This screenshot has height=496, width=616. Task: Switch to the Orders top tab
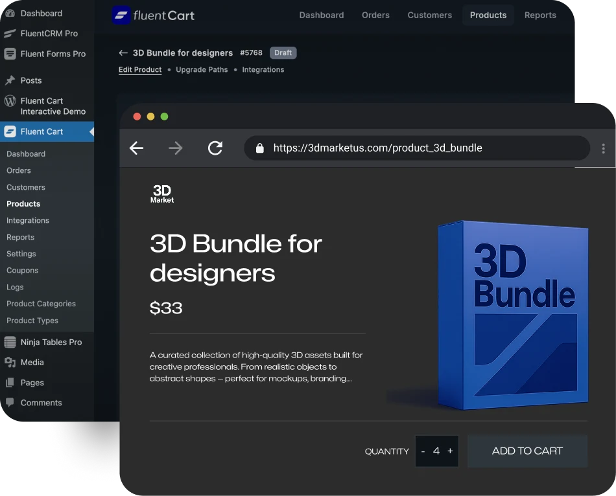tap(375, 15)
